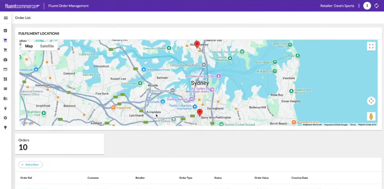Select the purple shopping cart sidebar icon
The width and height of the screenshot is (384, 189).
[6, 40]
